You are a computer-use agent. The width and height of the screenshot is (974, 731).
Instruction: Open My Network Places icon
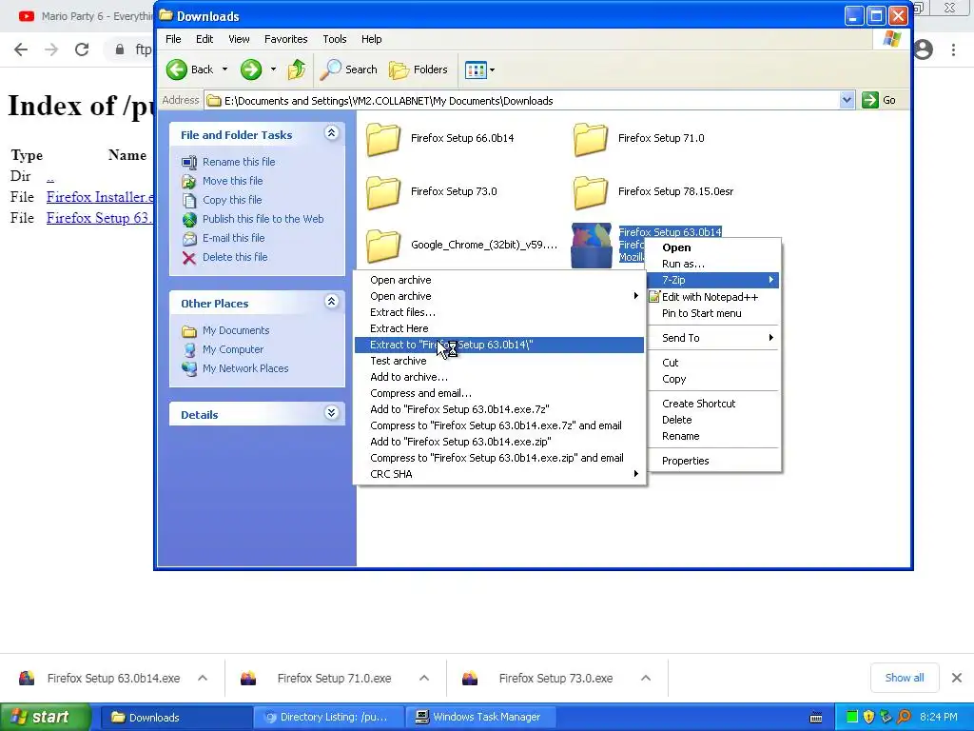[189, 368]
